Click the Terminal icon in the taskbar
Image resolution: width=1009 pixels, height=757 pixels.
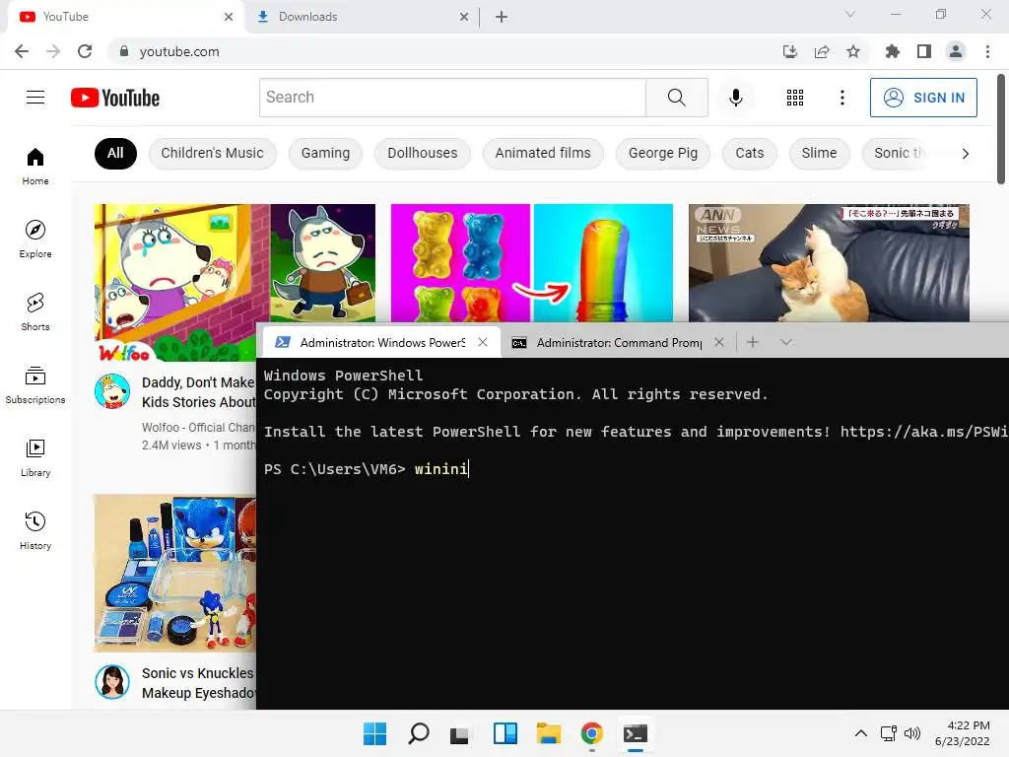636,733
